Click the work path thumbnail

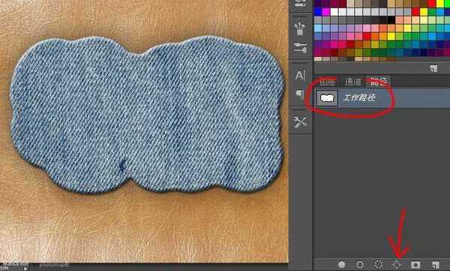[327, 98]
